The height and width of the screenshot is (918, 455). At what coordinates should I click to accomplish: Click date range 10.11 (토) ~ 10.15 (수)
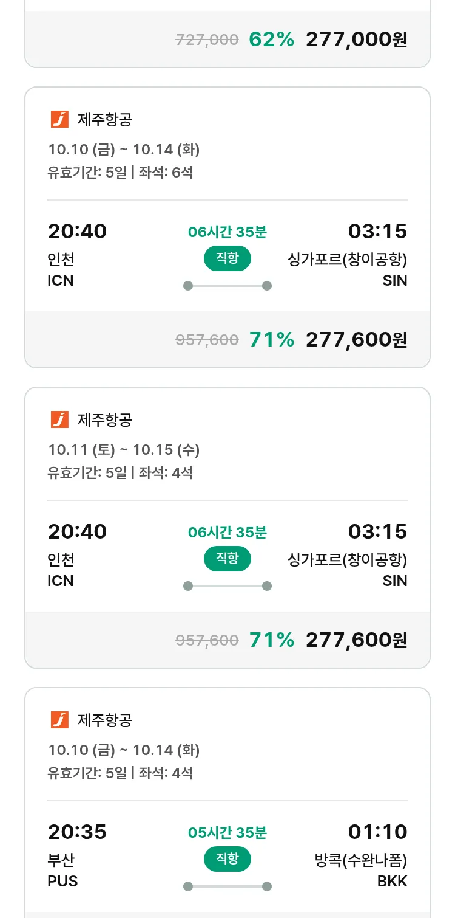tap(124, 450)
